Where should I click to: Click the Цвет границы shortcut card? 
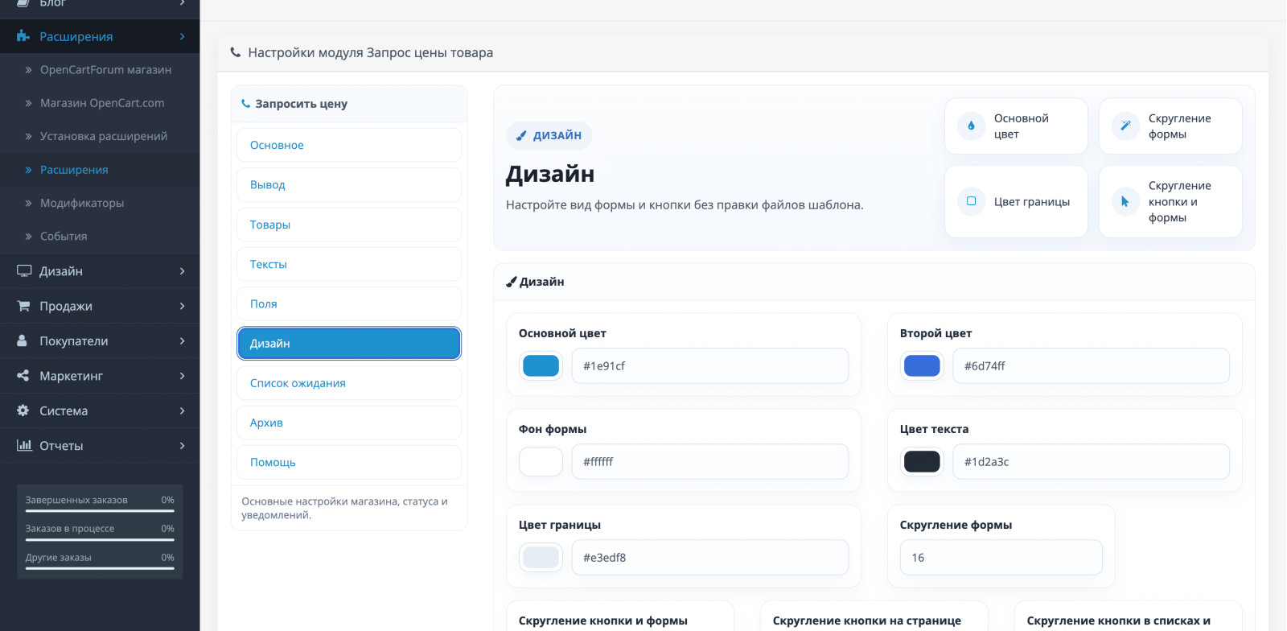coord(1016,201)
